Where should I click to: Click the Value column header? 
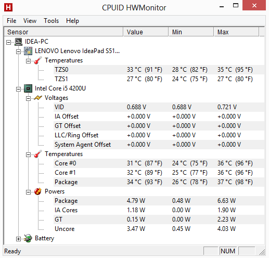coord(146,32)
